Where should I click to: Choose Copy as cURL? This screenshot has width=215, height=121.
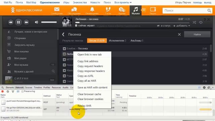click(92, 76)
